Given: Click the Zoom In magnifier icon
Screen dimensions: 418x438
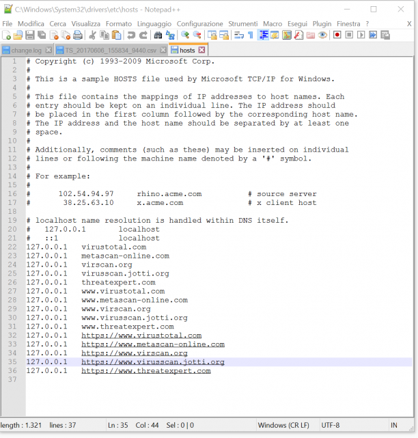Looking at the screenshot, I should coord(185,36).
